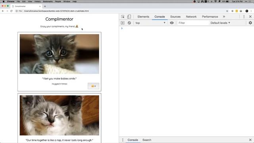Click the blue-eyed kitten image

60,54
